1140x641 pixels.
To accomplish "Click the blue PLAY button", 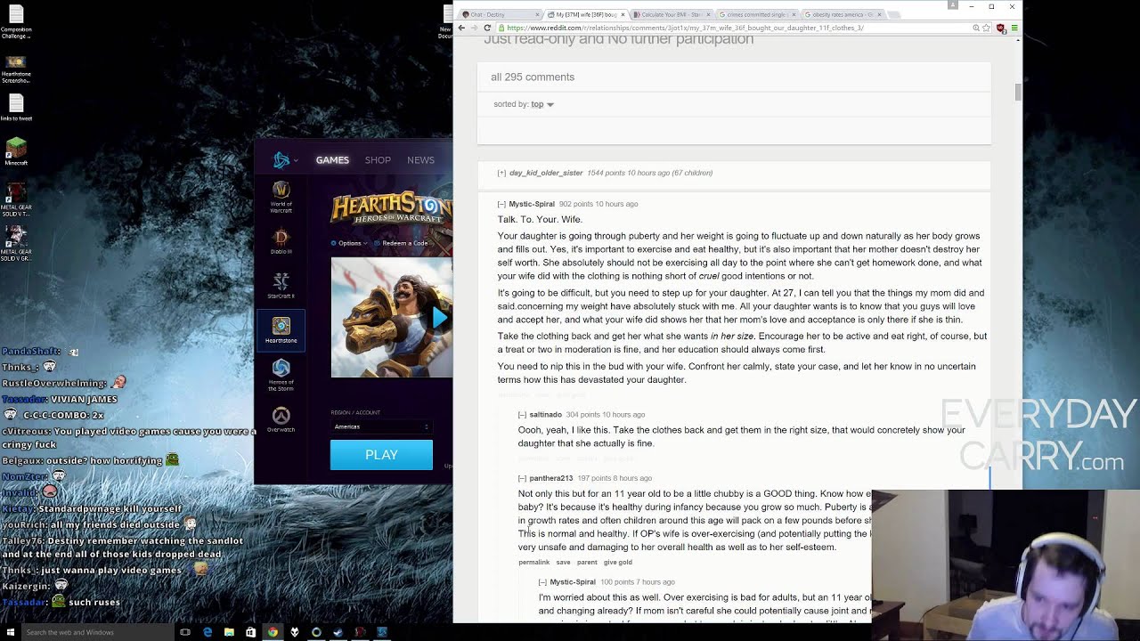I will click(x=381, y=455).
